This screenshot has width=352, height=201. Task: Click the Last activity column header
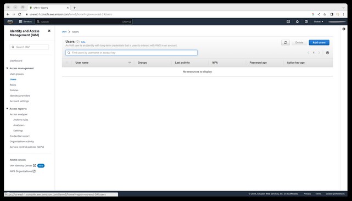182,63
